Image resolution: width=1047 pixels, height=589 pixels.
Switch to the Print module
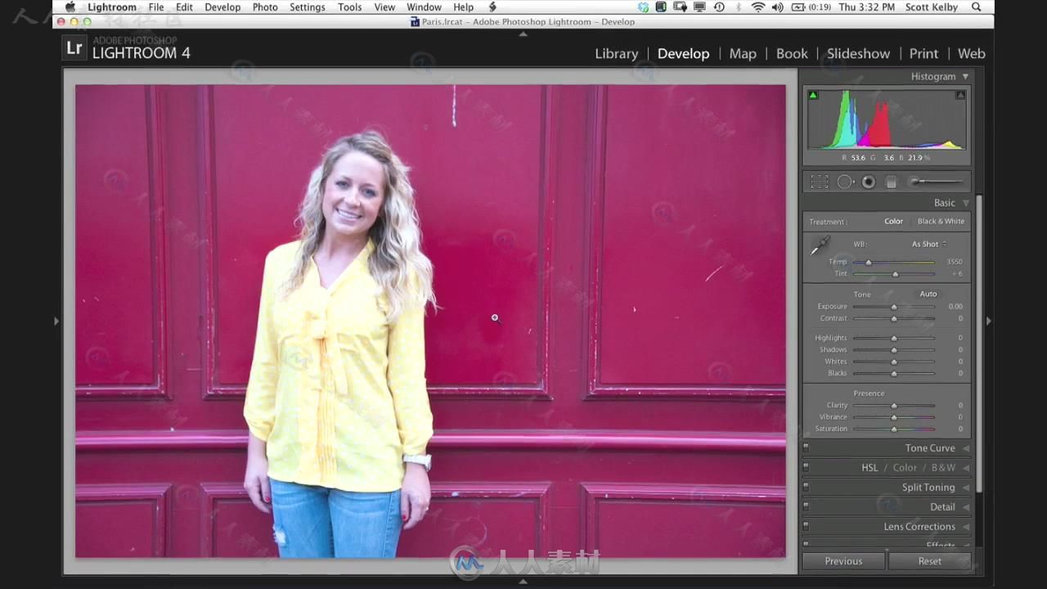coord(923,54)
